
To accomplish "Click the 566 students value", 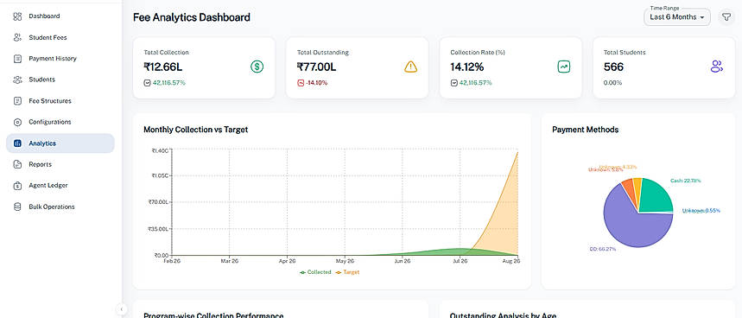I will click(x=614, y=67).
